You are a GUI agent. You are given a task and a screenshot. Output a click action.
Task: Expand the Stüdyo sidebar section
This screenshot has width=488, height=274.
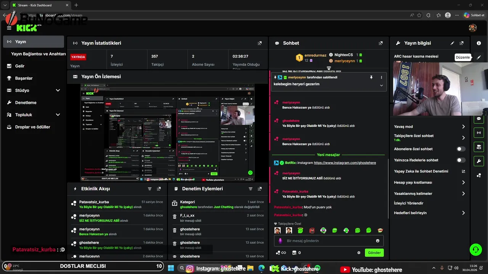tap(58, 90)
